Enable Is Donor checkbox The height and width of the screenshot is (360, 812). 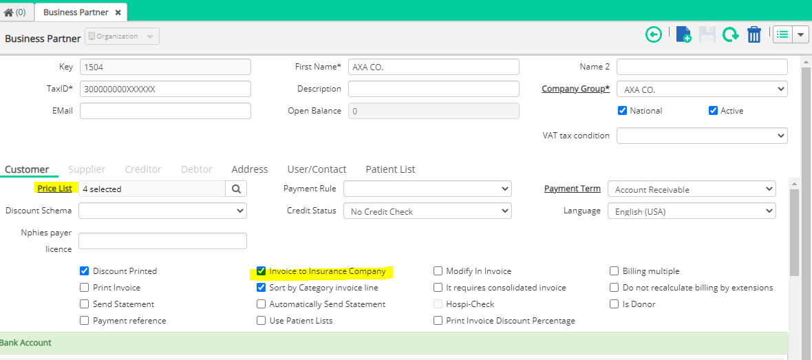click(615, 304)
